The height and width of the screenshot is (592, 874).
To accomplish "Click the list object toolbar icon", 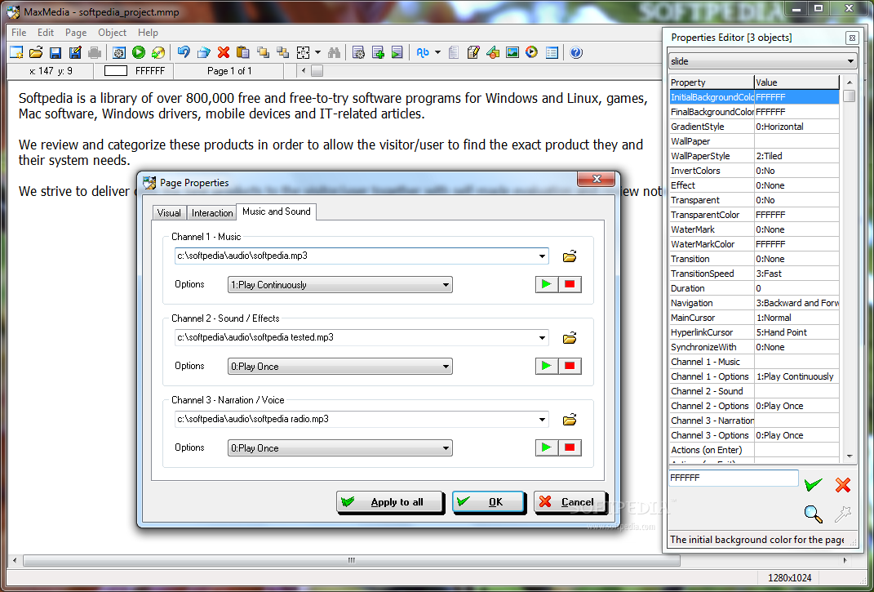I will click(552, 52).
